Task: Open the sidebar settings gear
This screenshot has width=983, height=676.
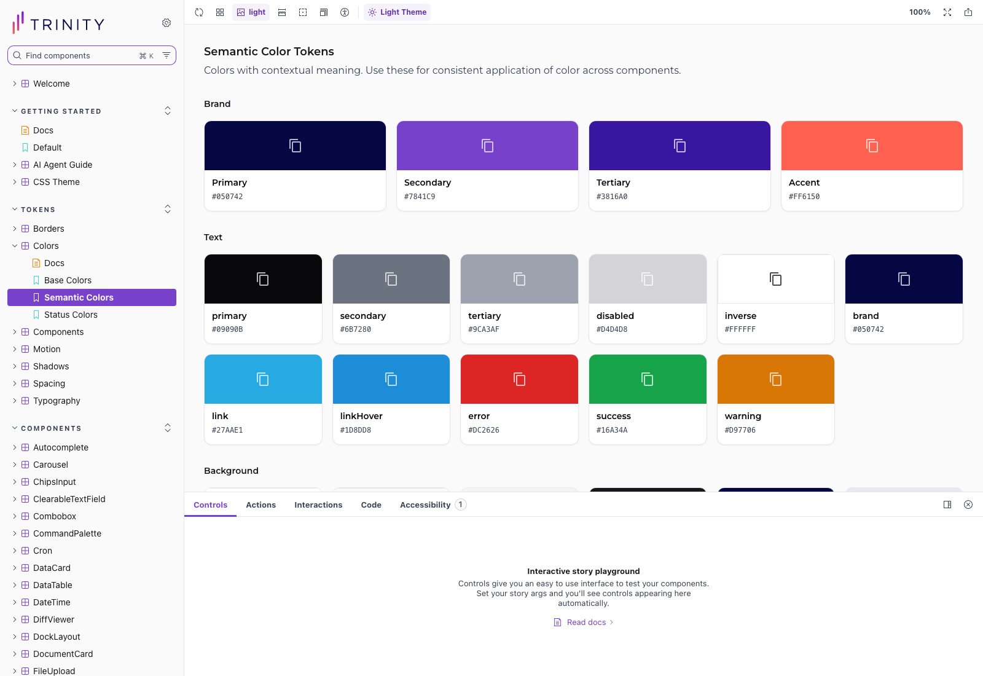Action: (166, 23)
